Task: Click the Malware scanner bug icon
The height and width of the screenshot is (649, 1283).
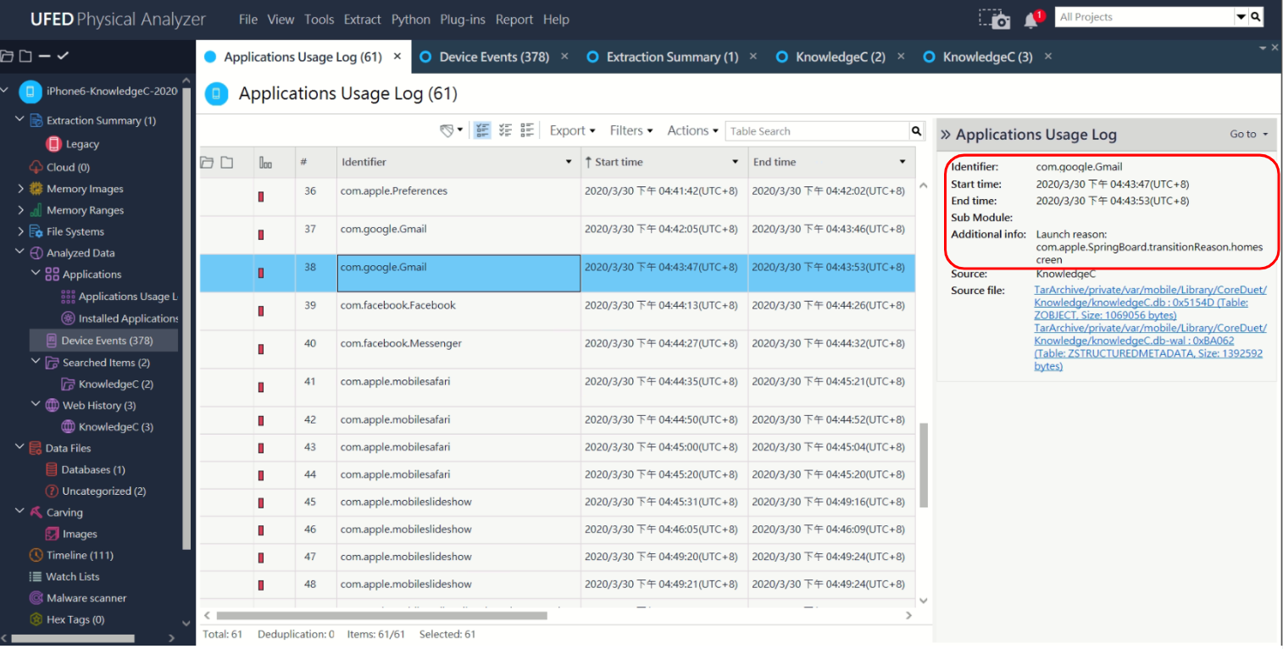Action: click(x=36, y=597)
